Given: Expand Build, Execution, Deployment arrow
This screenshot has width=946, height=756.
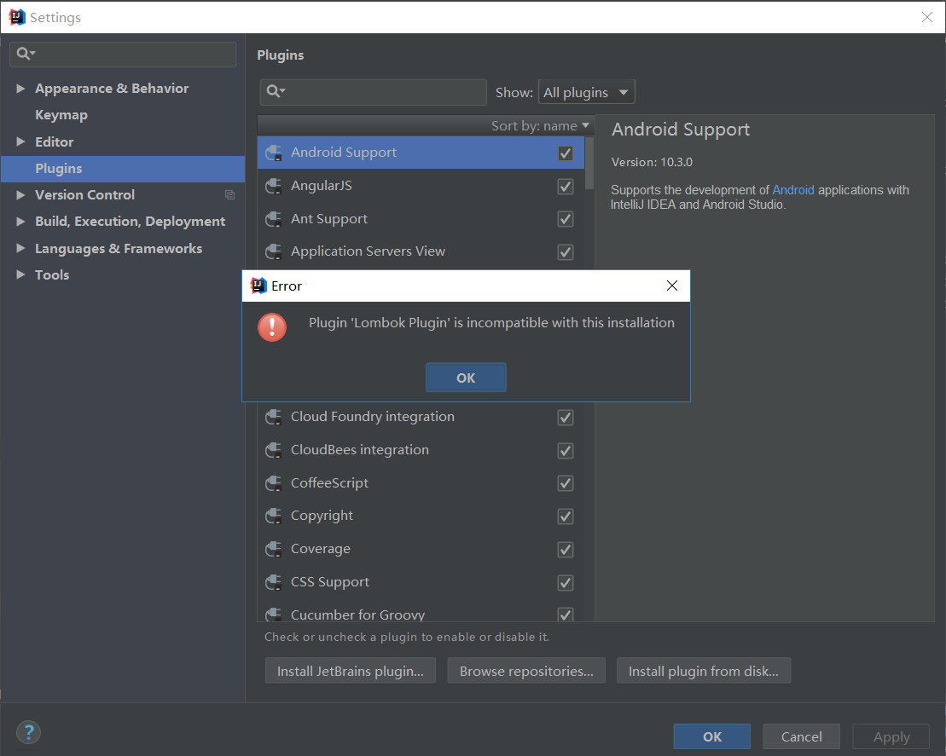Looking at the screenshot, I should (20, 222).
